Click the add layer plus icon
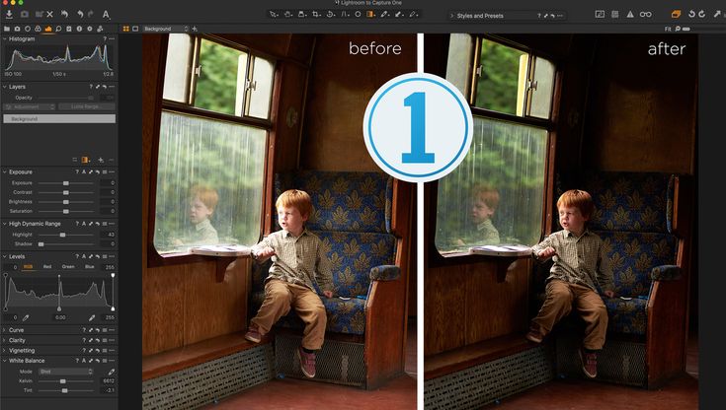This screenshot has width=726, height=410. [x=101, y=160]
